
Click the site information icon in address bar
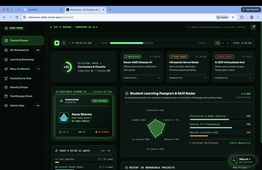pos(25,17)
